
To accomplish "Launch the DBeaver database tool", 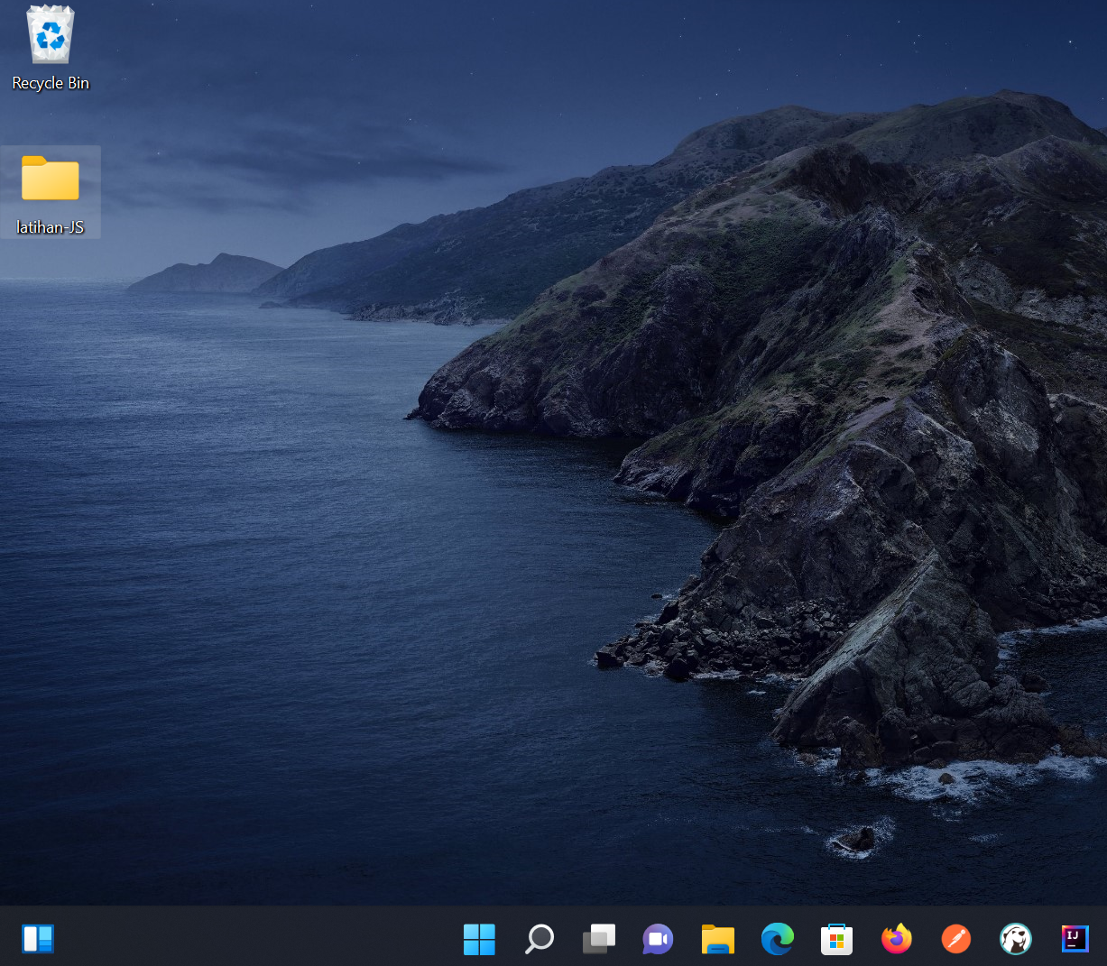I will click(1016, 939).
